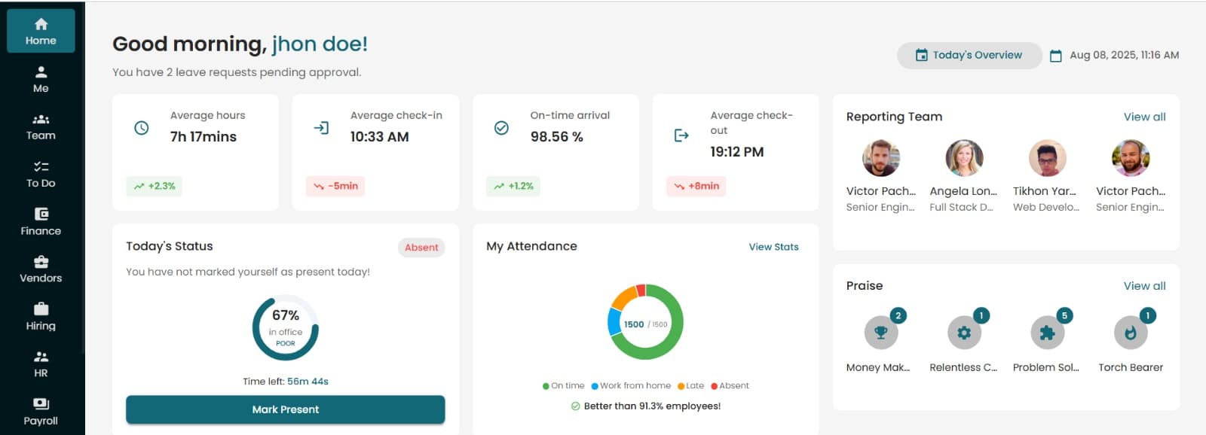Click the Today's Overview button
The width and height of the screenshot is (1206, 435).
point(969,55)
